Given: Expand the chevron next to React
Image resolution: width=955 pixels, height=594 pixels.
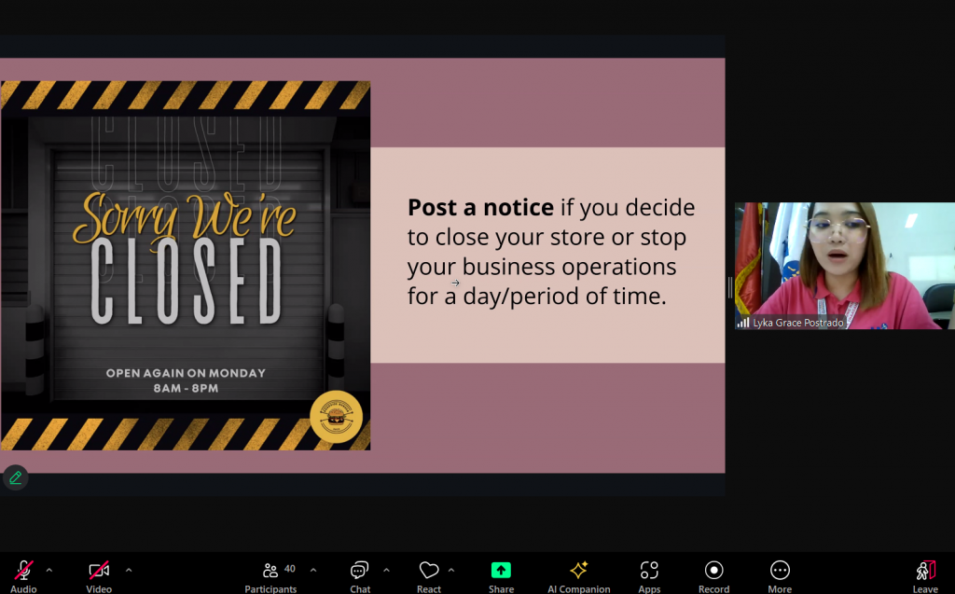Looking at the screenshot, I should 451,570.
